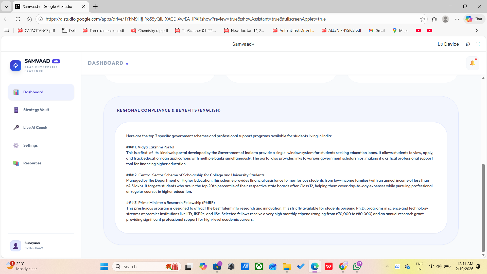The width and height of the screenshot is (487, 274).
Task: Click the Resources books icon
Action: coord(16,163)
